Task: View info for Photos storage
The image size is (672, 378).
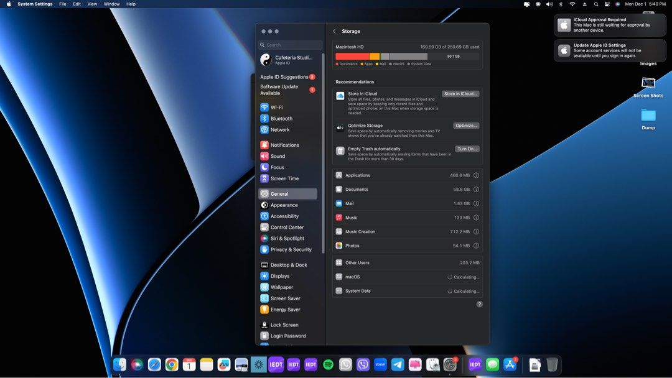Action: [x=476, y=246]
